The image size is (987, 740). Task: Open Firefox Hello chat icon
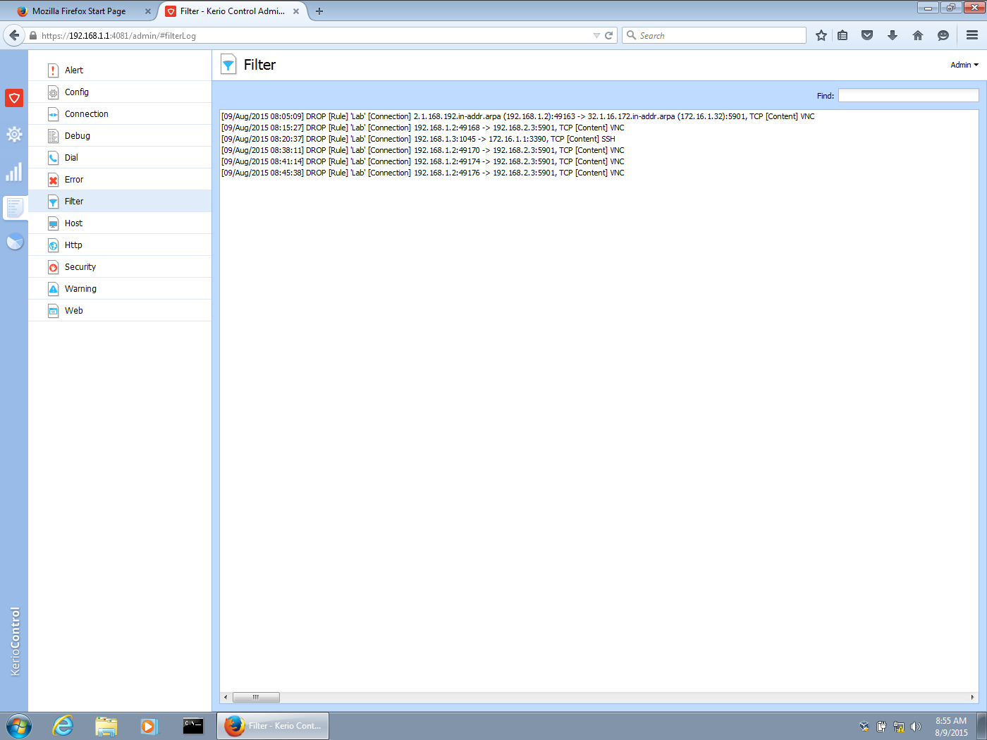pos(943,35)
